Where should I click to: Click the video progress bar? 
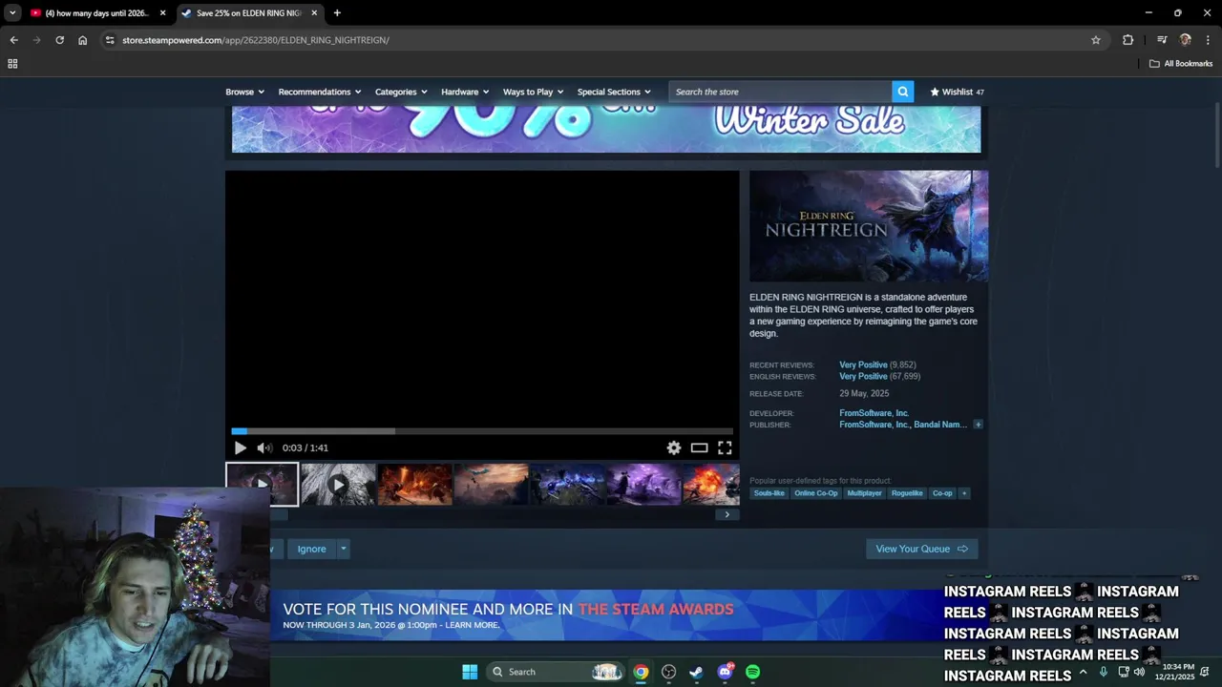pos(482,431)
